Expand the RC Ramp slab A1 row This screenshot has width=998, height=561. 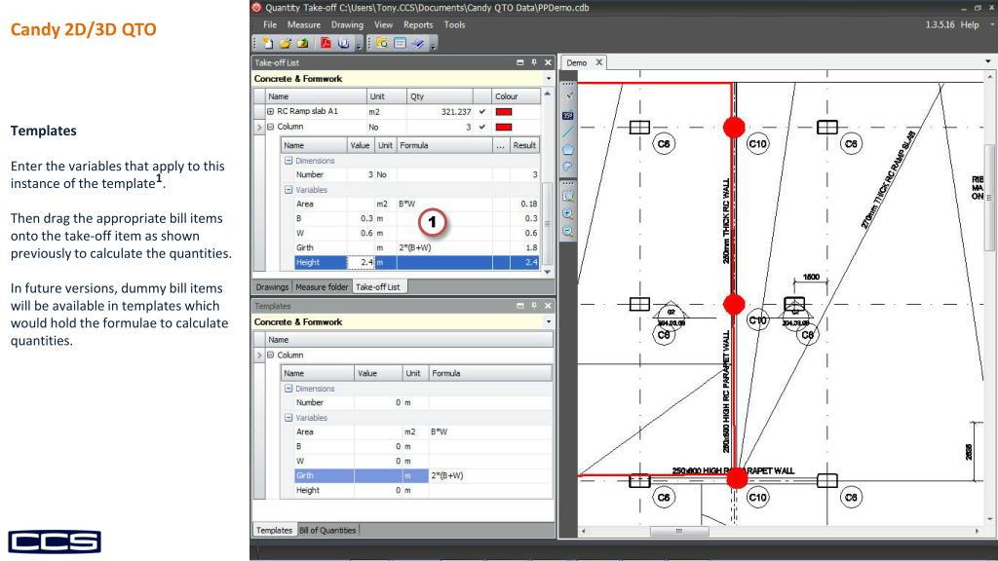271,111
